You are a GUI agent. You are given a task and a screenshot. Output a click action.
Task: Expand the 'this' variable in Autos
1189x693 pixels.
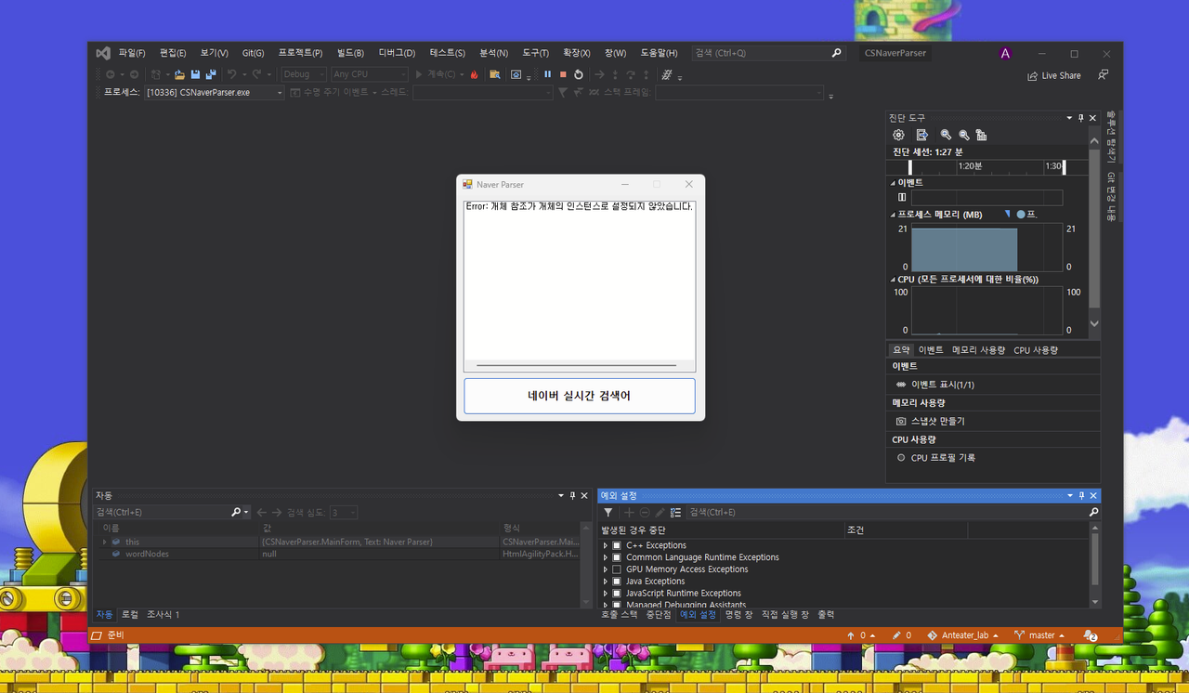[104, 542]
